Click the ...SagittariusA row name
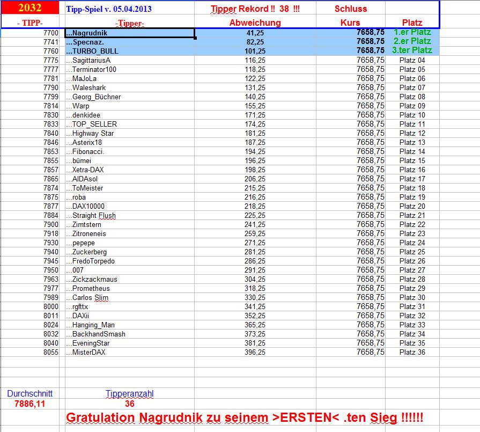The height and width of the screenshot is (432, 480). pos(130,60)
